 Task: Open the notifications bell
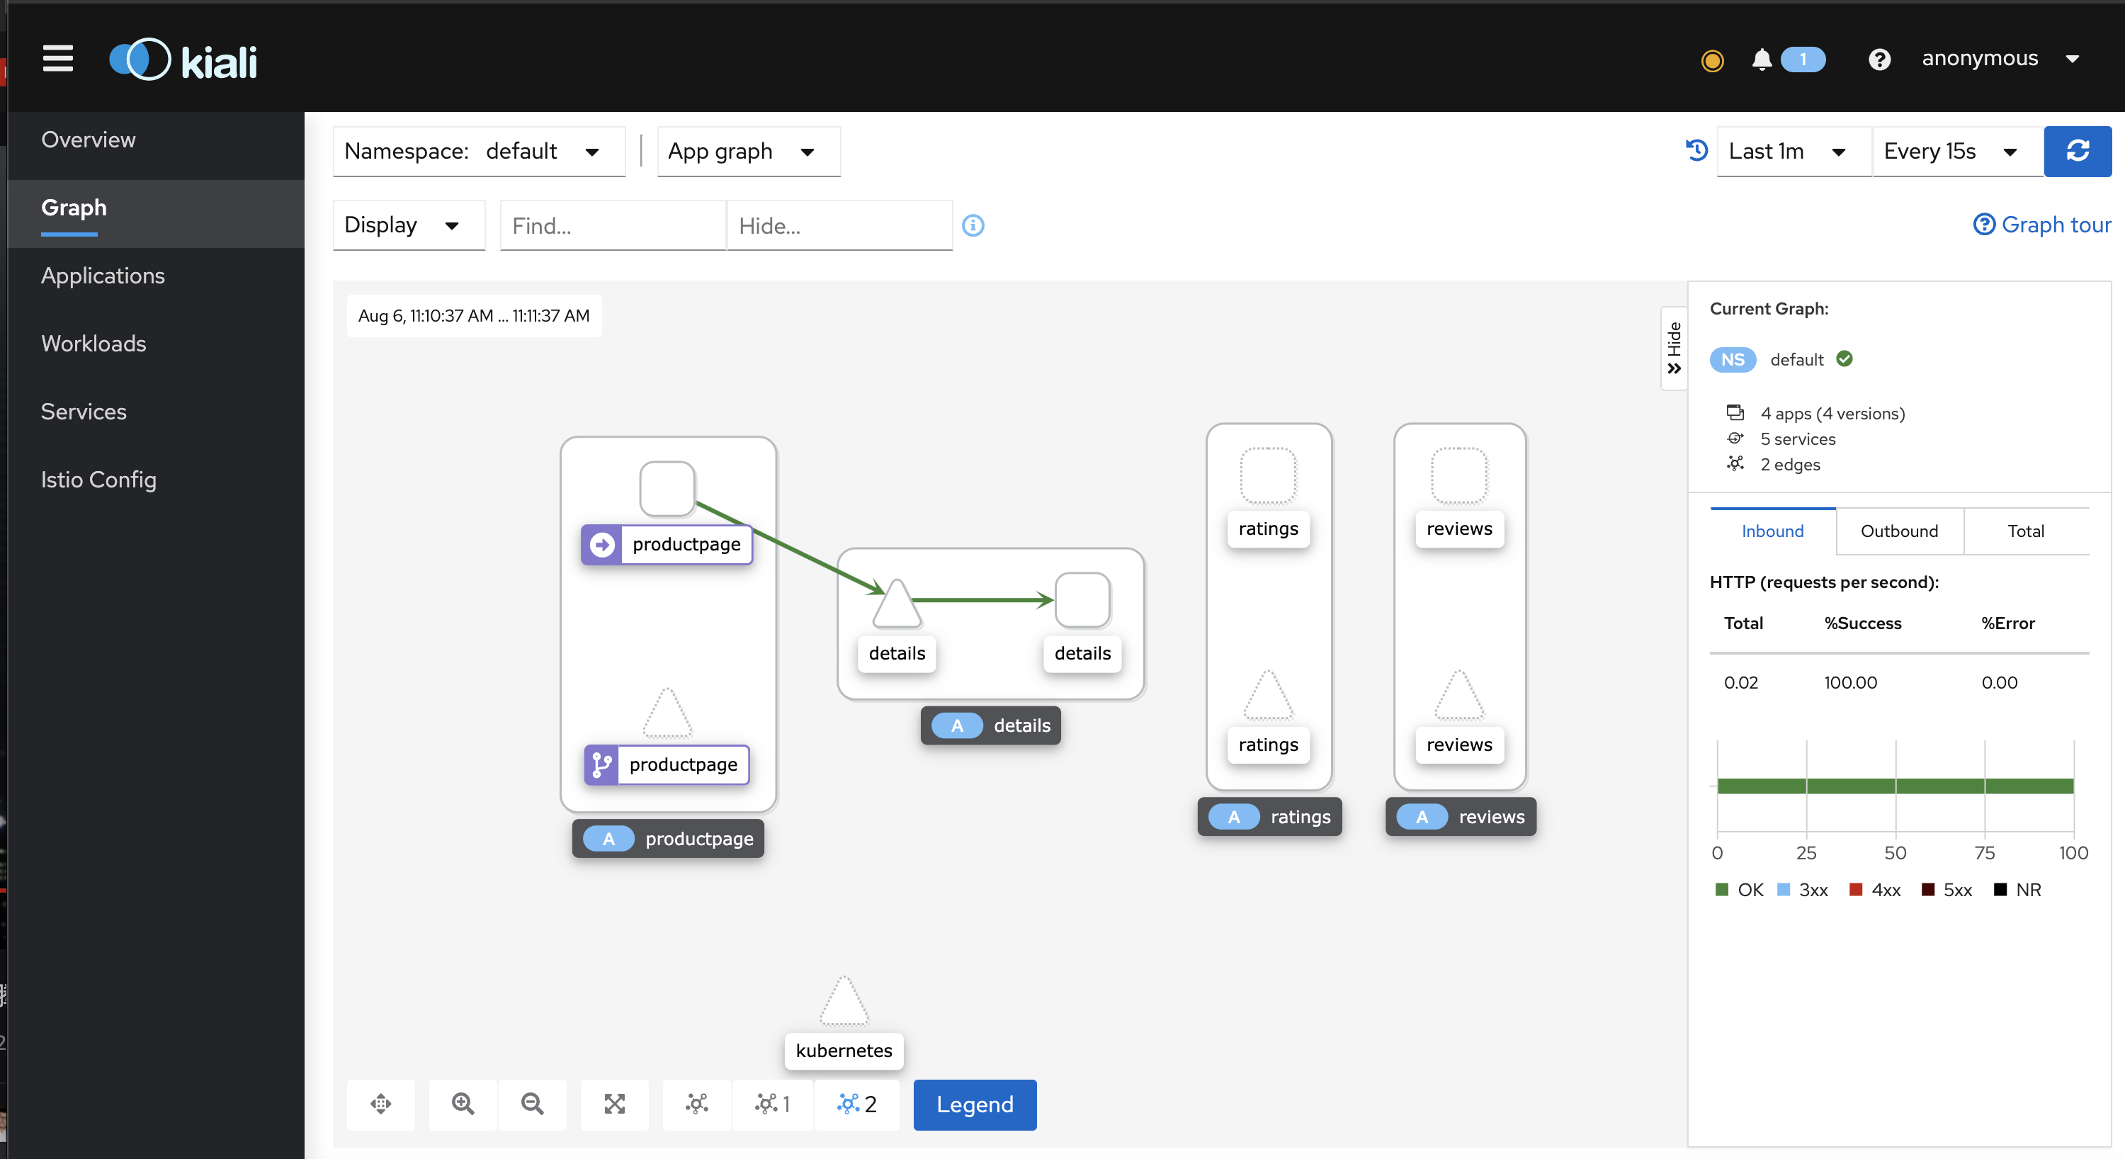[x=1762, y=60]
